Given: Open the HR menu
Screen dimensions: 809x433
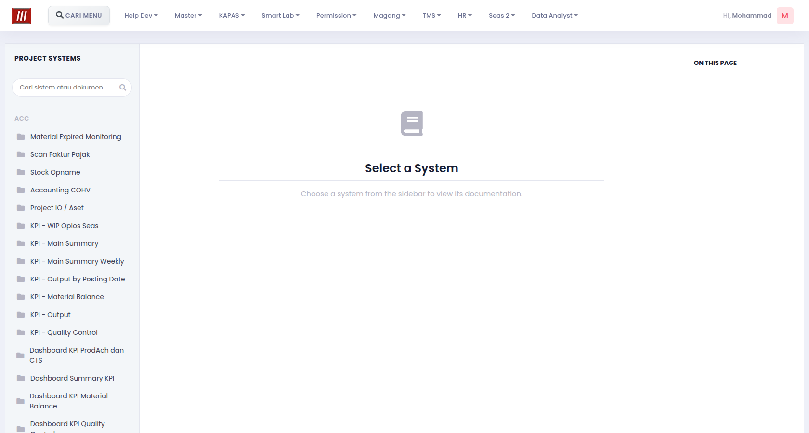Looking at the screenshot, I should (x=465, y=16).
